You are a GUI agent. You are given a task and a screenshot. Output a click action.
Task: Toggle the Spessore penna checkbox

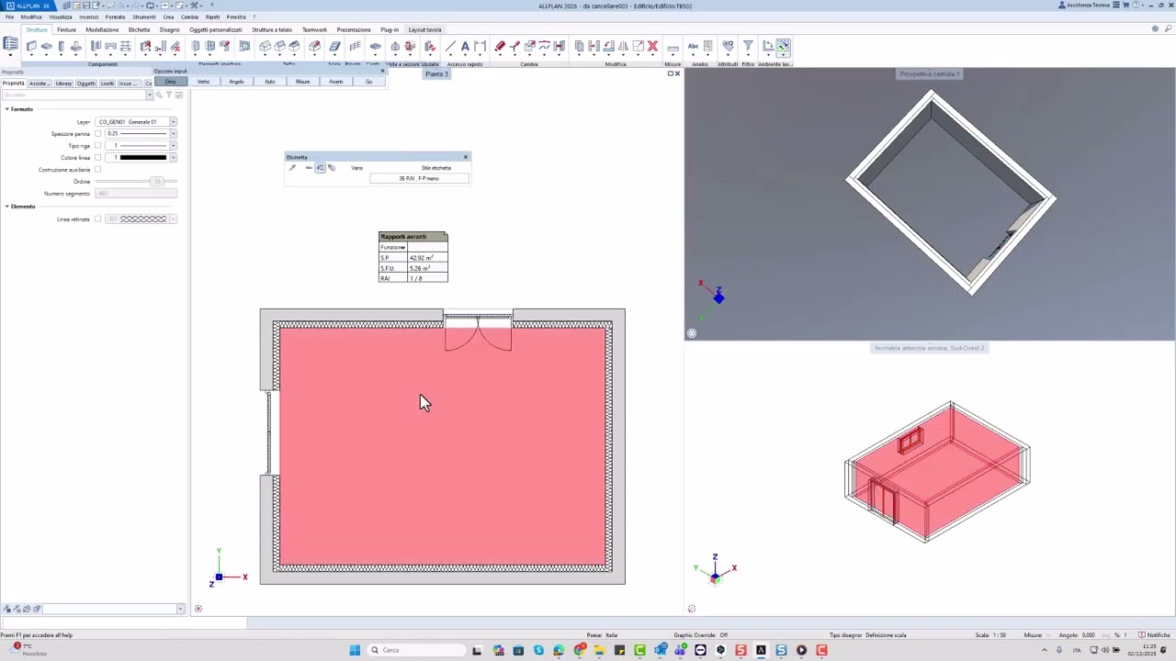(98, 134)
